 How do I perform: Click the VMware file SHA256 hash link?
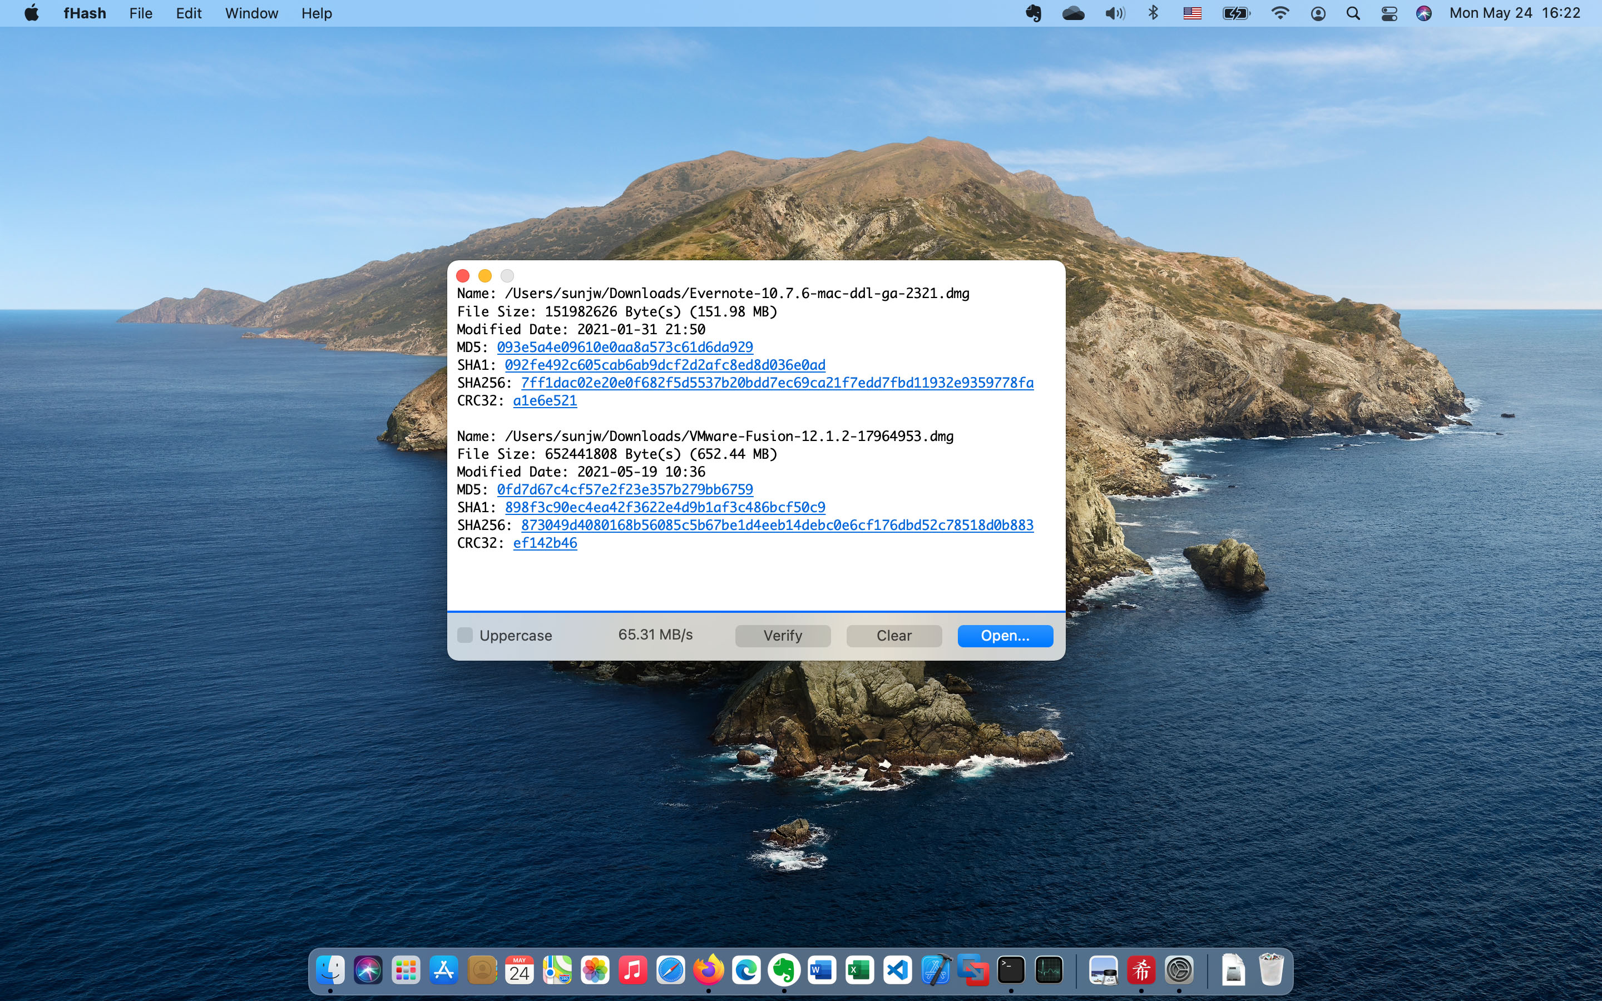pos(777,525)
